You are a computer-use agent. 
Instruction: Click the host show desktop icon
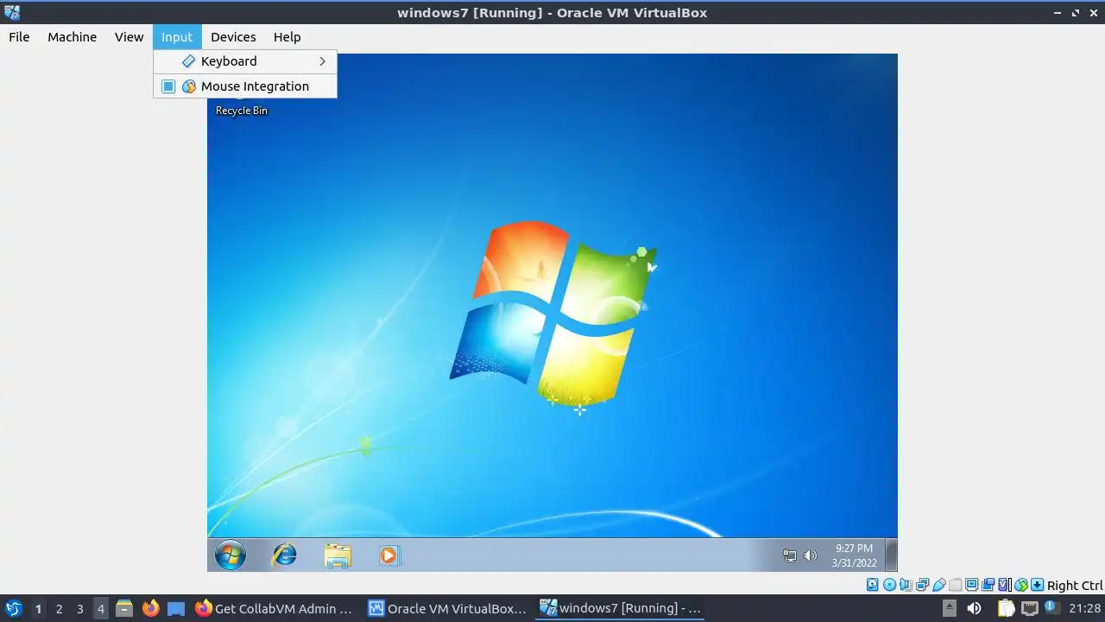click(176, 608)
